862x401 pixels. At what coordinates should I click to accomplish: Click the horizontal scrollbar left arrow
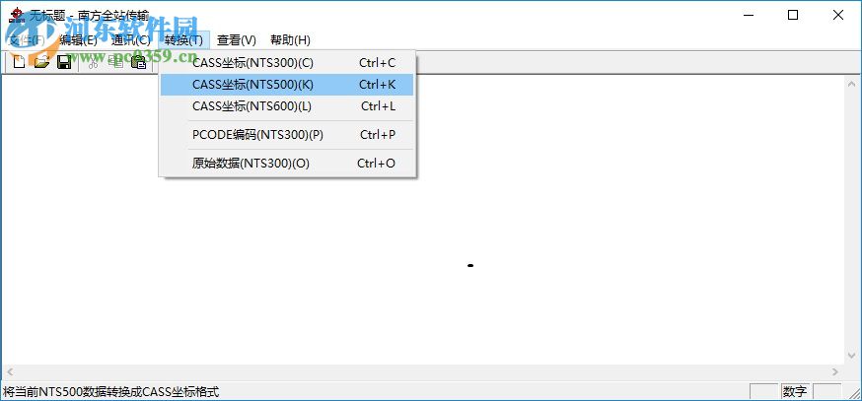coord(9,371)
